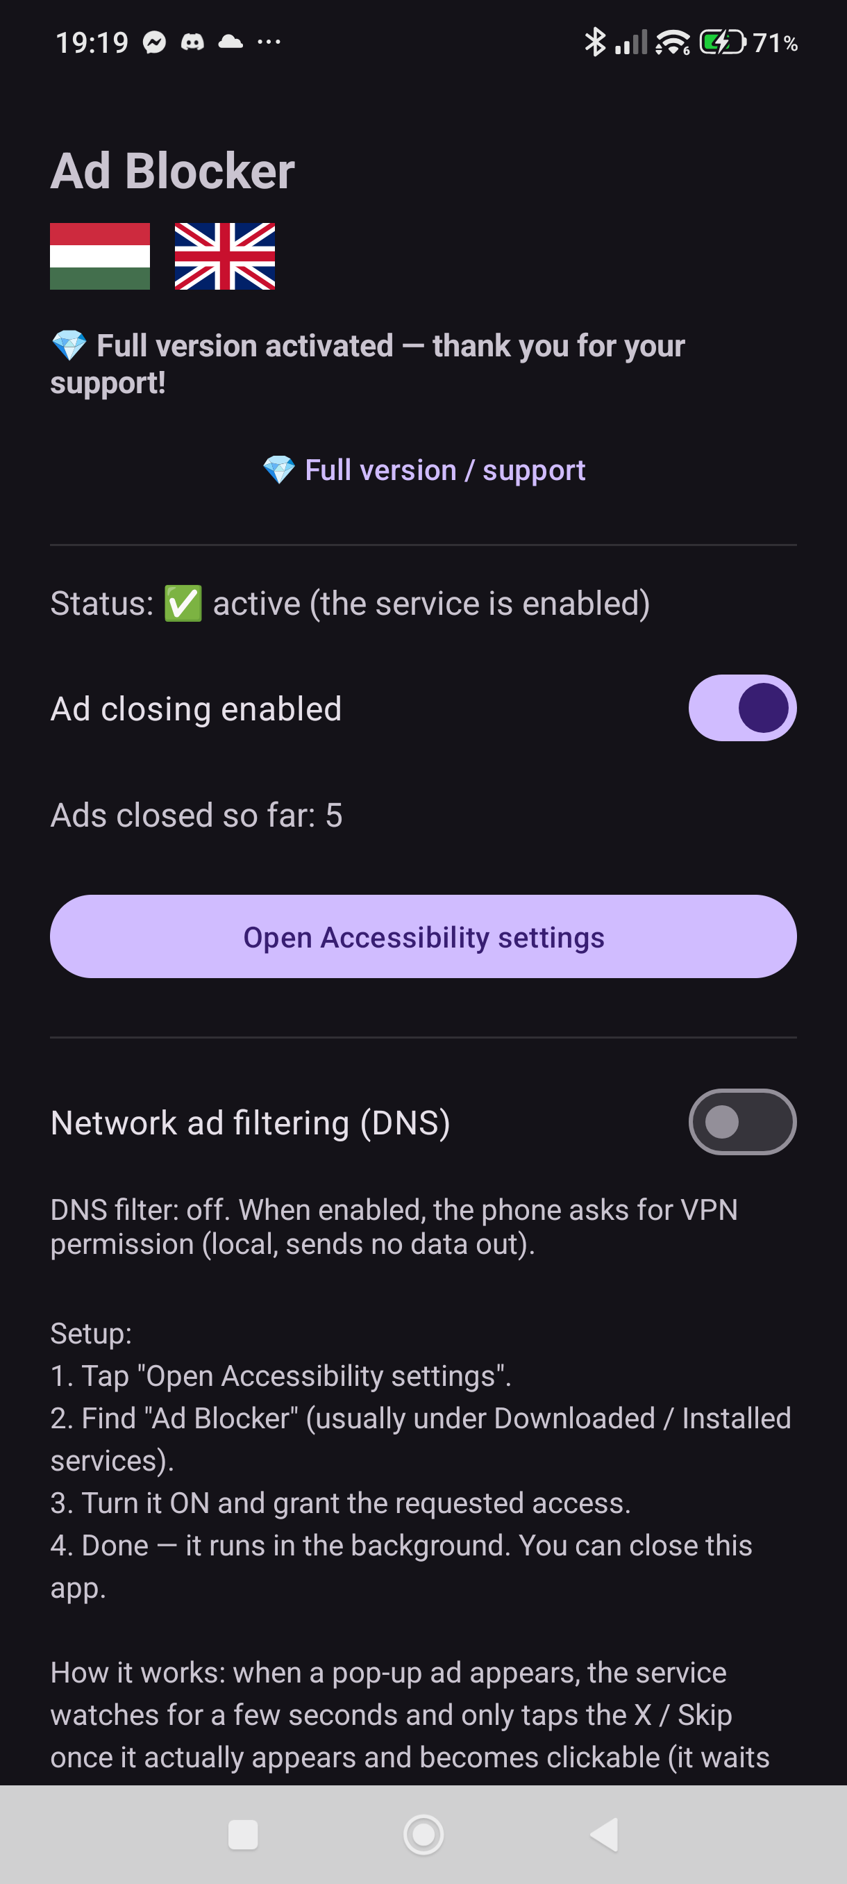847x1884 pixels.
Task: Tap the green checkmark status indicator
Action: coord(183,604)
